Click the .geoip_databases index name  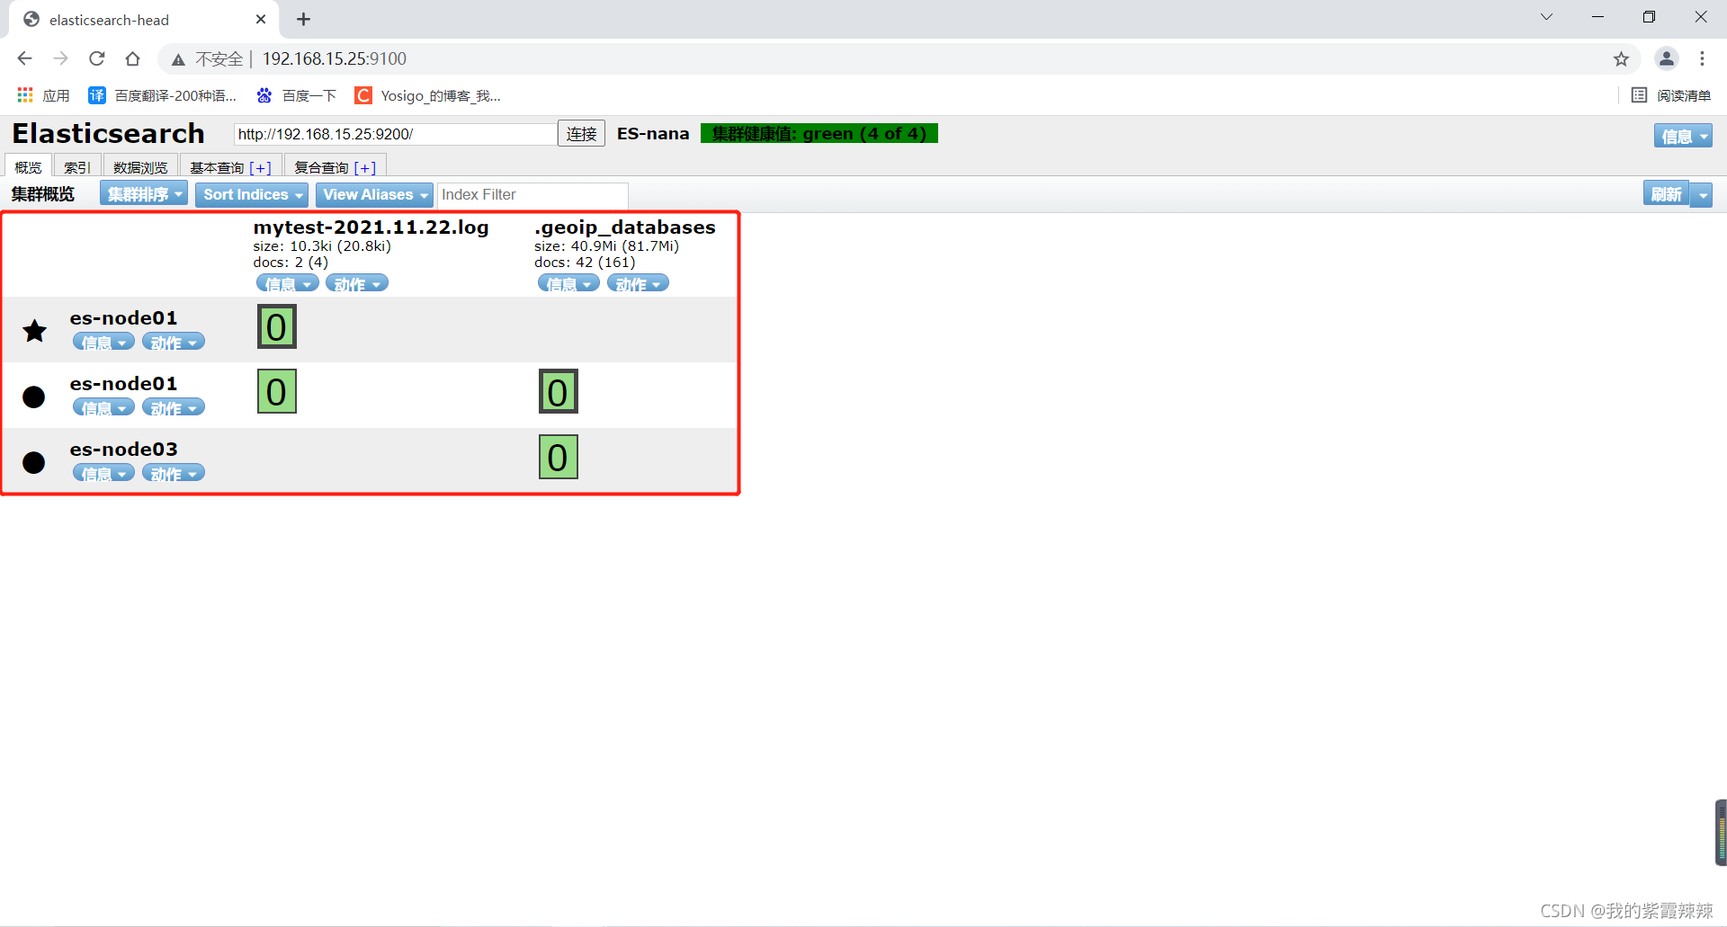(x=625, y=227)
